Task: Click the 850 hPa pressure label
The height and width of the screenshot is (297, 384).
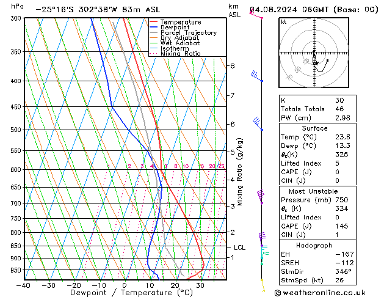Action: pyautogui.click(x=17, y=246)
